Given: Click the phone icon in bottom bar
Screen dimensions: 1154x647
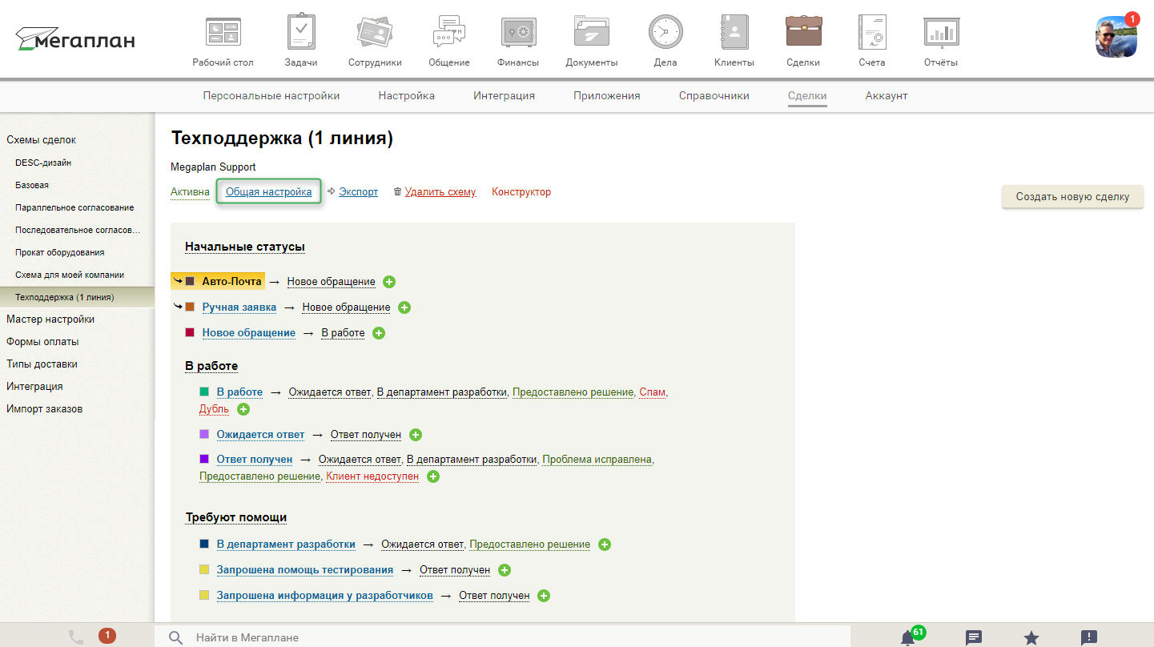Looking at the screenshot, I should pyautogui.click(x=76, y=637).
